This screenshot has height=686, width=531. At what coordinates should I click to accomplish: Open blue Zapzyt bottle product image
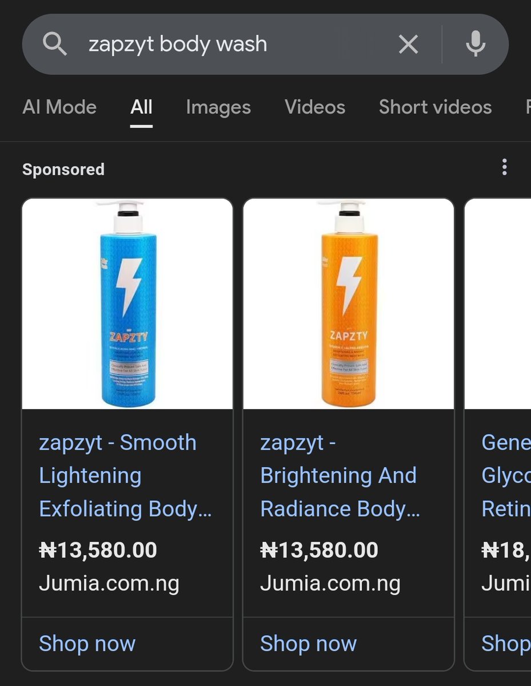point(127,304)
